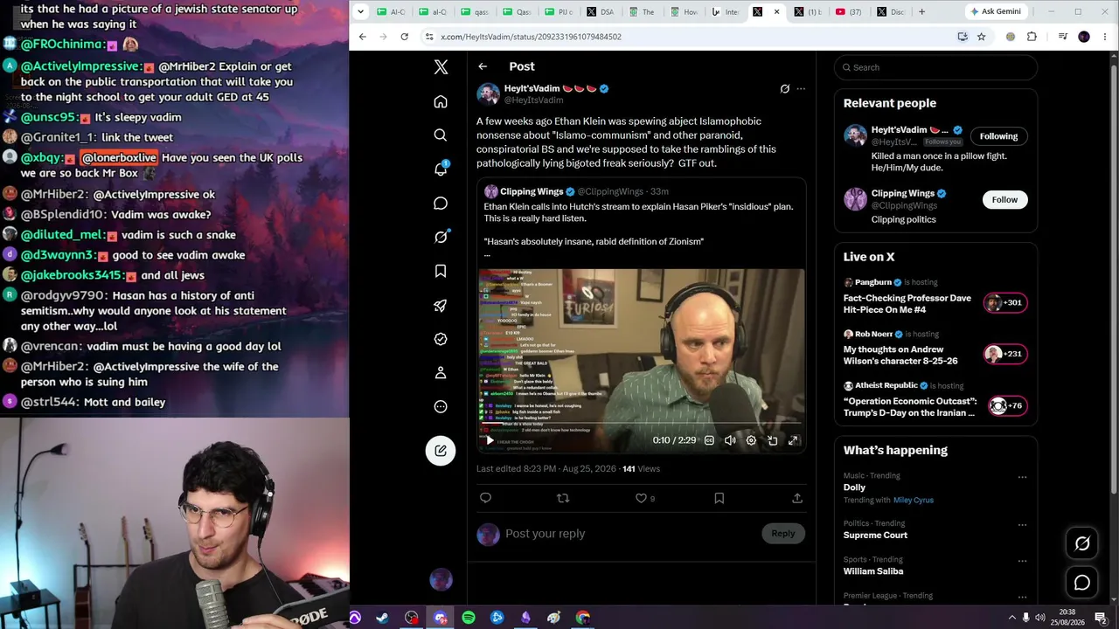This screenshot has width=1119, height=629.
Task: Click the Grok icon beside the post's more menu
Action: point(784,89)
